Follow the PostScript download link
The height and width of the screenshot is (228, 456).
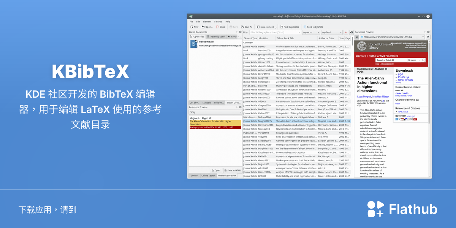click(x=404, y=77)
